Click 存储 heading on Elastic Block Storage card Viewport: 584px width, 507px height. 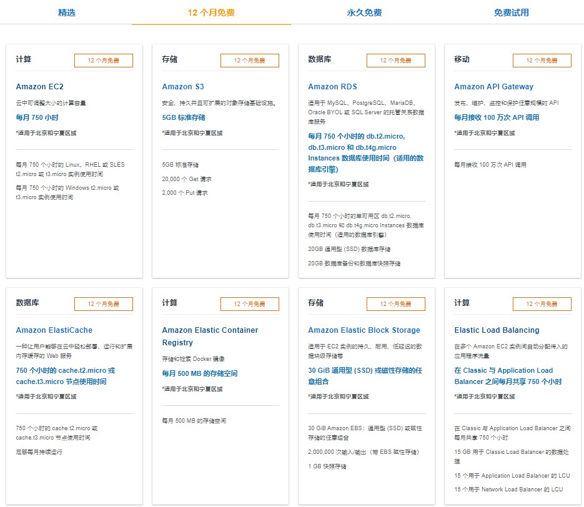tap(316, 303)
